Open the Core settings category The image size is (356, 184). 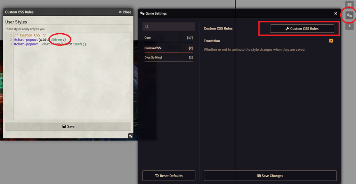(x=169, y=38)
